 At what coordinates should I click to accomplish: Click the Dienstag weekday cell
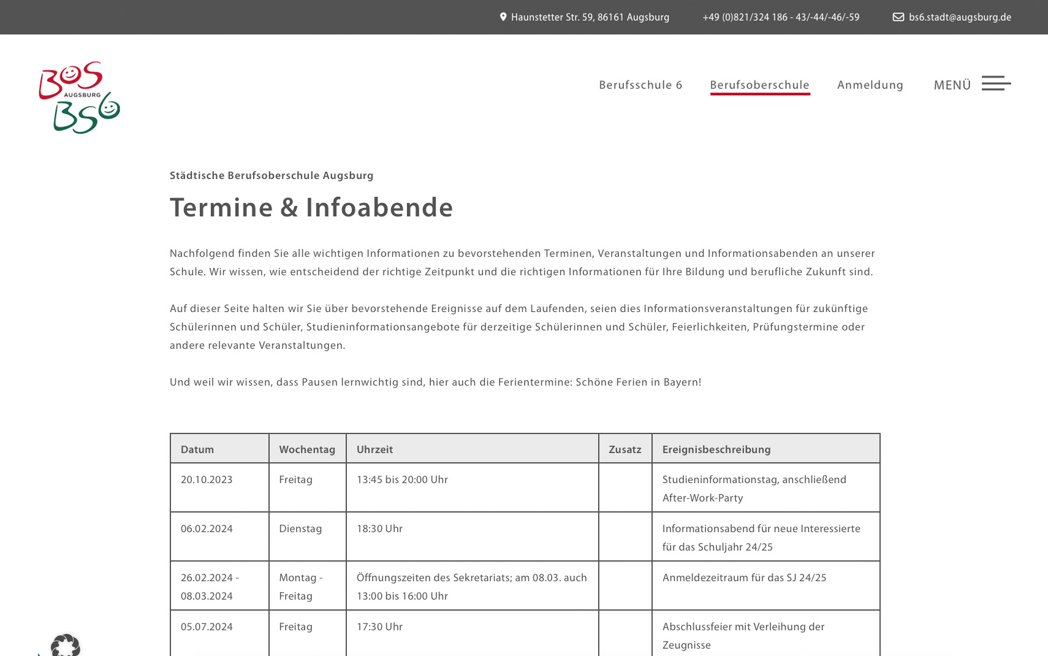pos(307,536)
